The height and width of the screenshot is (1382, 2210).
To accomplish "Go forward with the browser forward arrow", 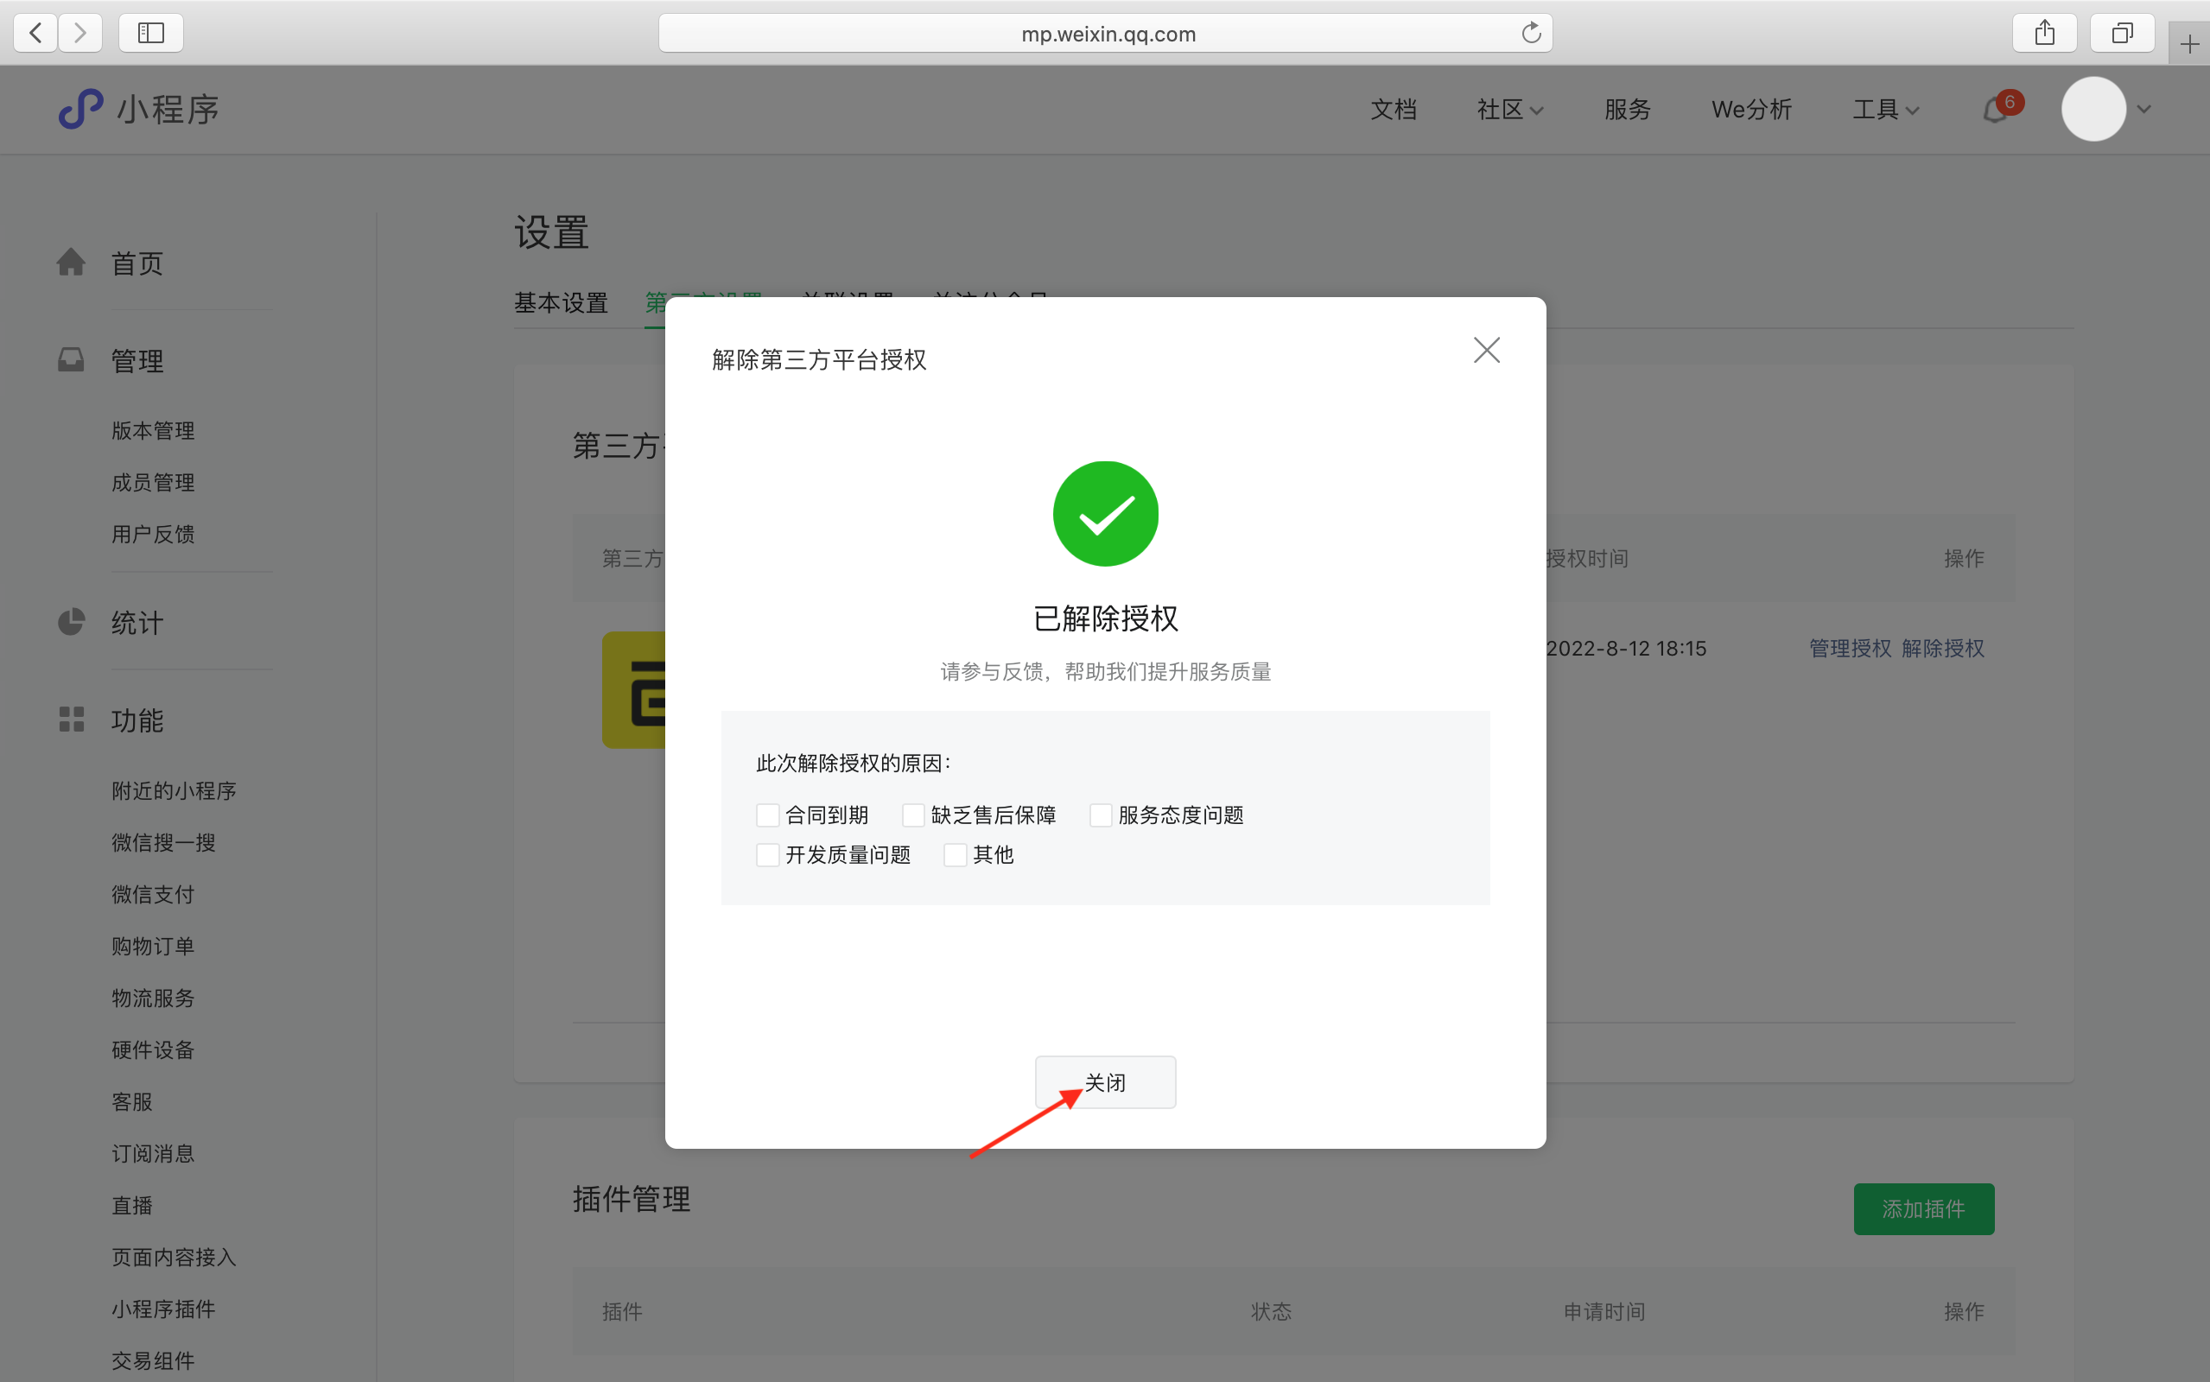I will [x=80, y=34].
